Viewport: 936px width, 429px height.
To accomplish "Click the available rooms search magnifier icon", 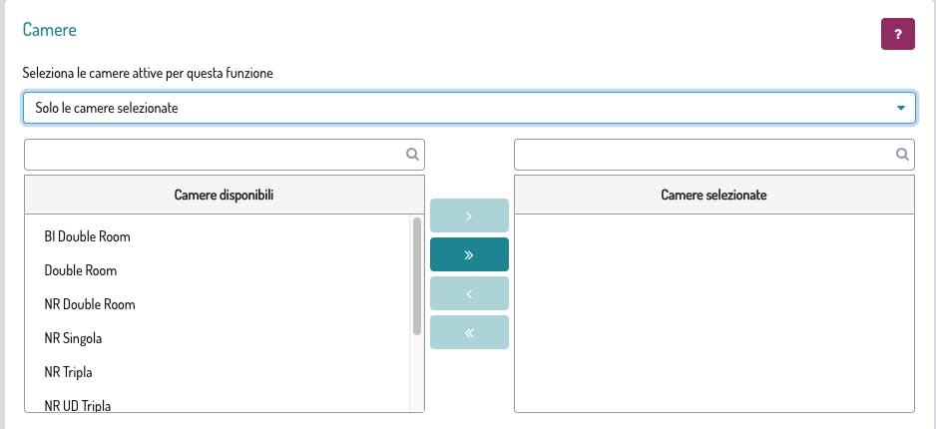I will click(411, 155).
